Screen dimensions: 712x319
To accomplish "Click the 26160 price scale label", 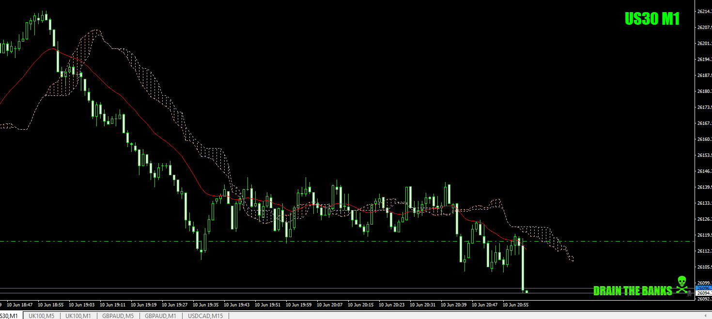I will (x=704, y=139).
